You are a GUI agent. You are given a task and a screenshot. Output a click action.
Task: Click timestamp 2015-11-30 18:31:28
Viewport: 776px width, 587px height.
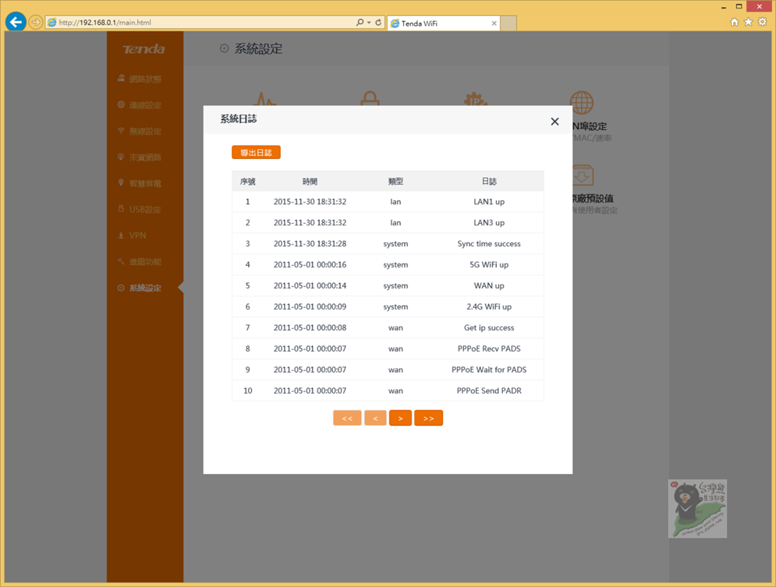[310, 244]
